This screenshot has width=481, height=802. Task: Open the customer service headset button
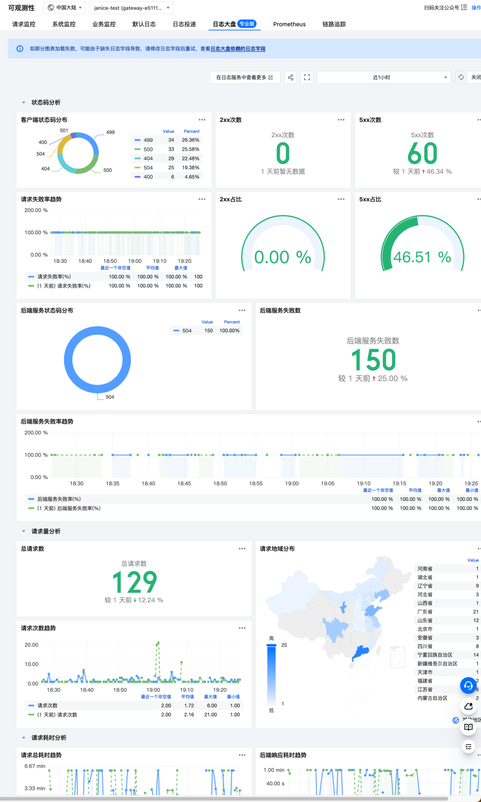click(468, 685)
